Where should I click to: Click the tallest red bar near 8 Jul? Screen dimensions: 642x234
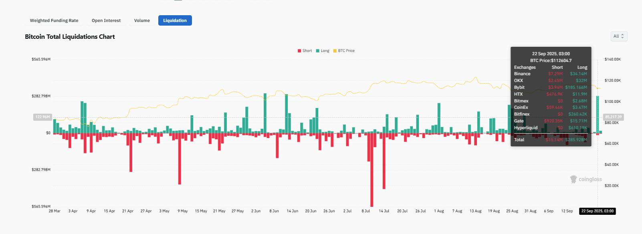[x=372, y=170]
